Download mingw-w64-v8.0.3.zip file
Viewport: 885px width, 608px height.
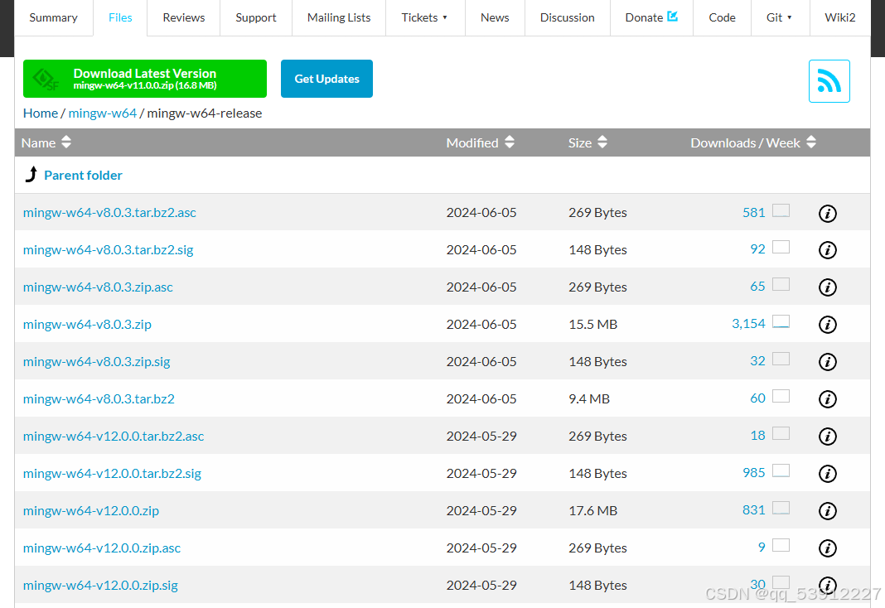88,325
